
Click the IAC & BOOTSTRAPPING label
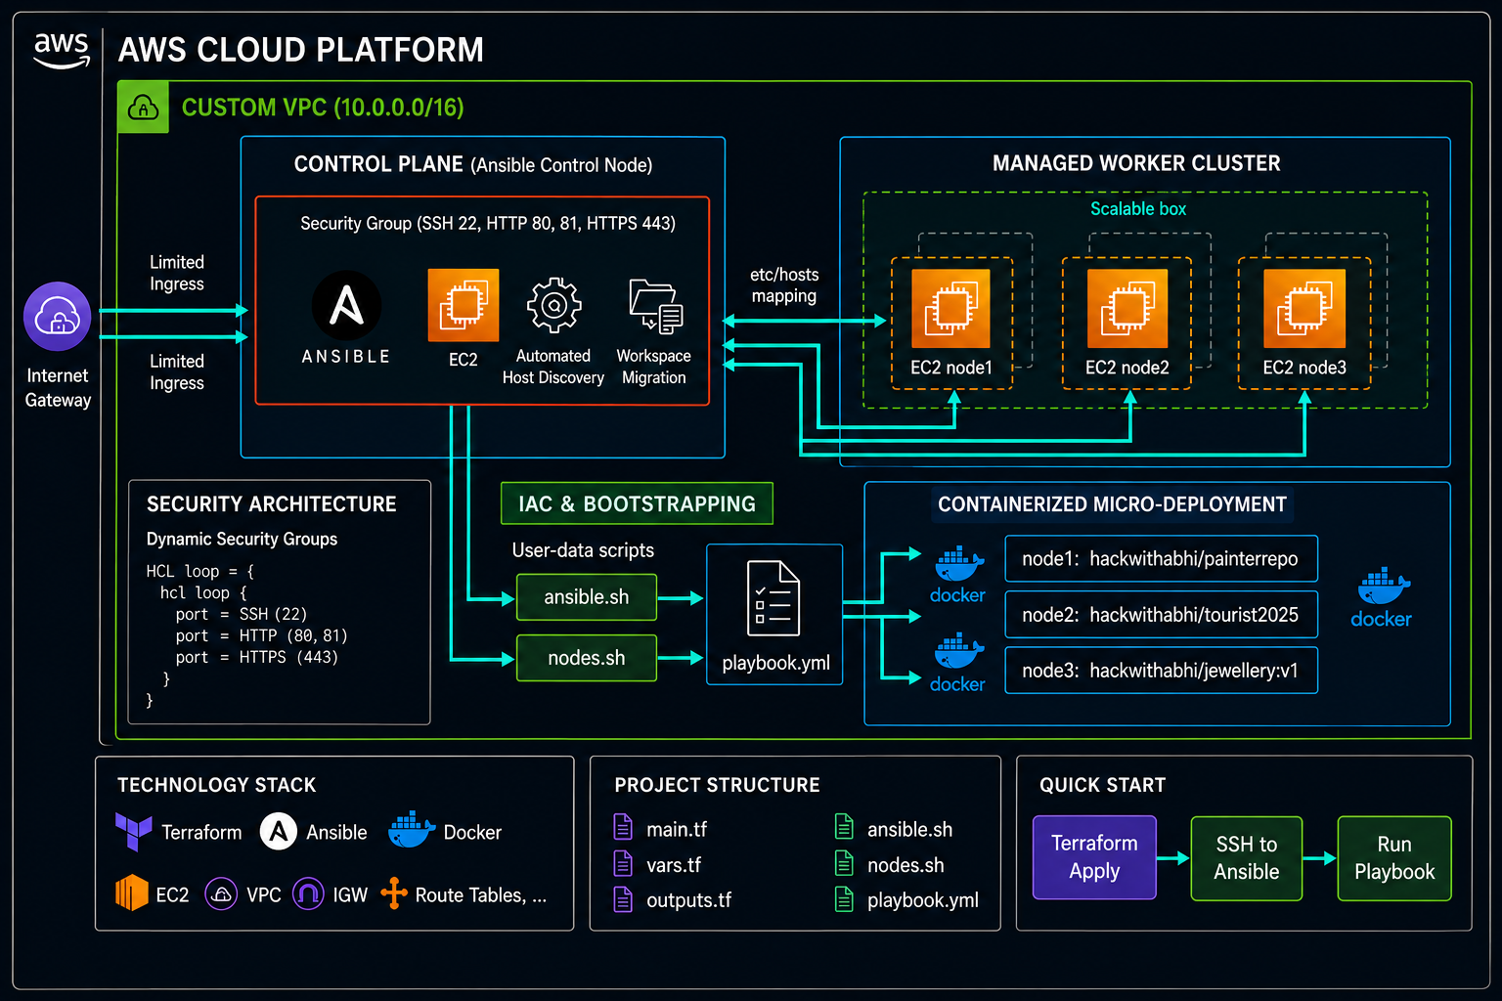[637, 503]
